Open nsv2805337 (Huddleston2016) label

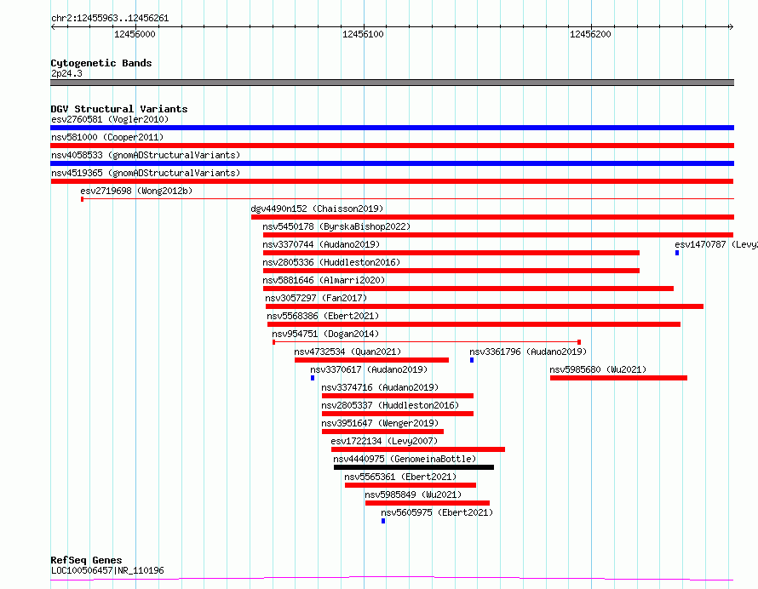pyautogui.click(x=390, y=405)
